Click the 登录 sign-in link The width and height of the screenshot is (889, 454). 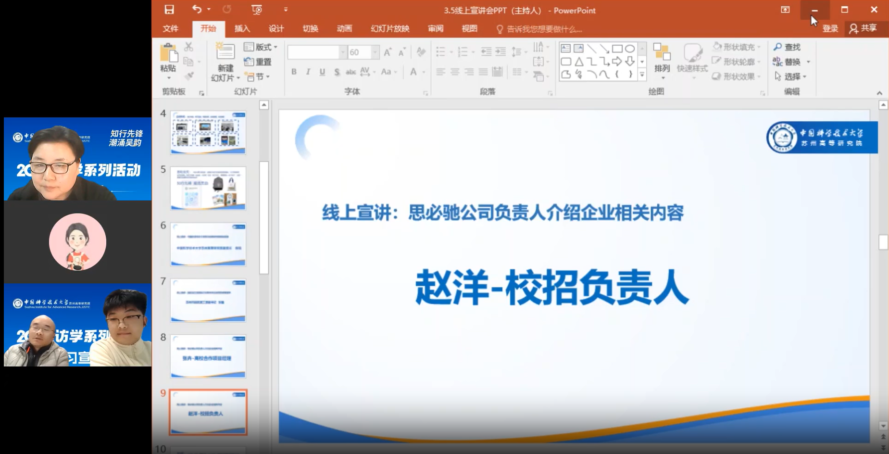[830, 29]
